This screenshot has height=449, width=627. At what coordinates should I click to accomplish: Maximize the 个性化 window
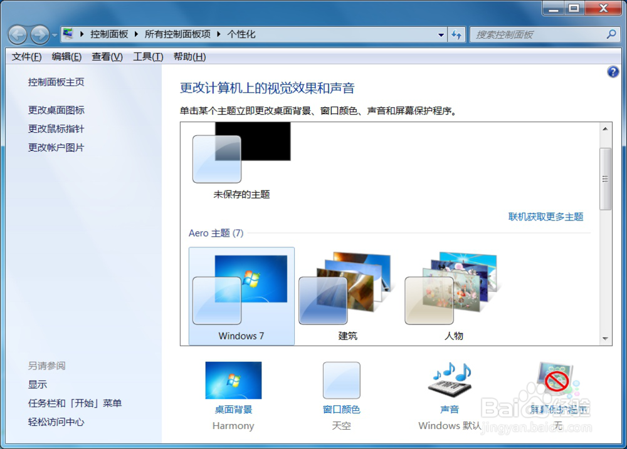[574, 8]
